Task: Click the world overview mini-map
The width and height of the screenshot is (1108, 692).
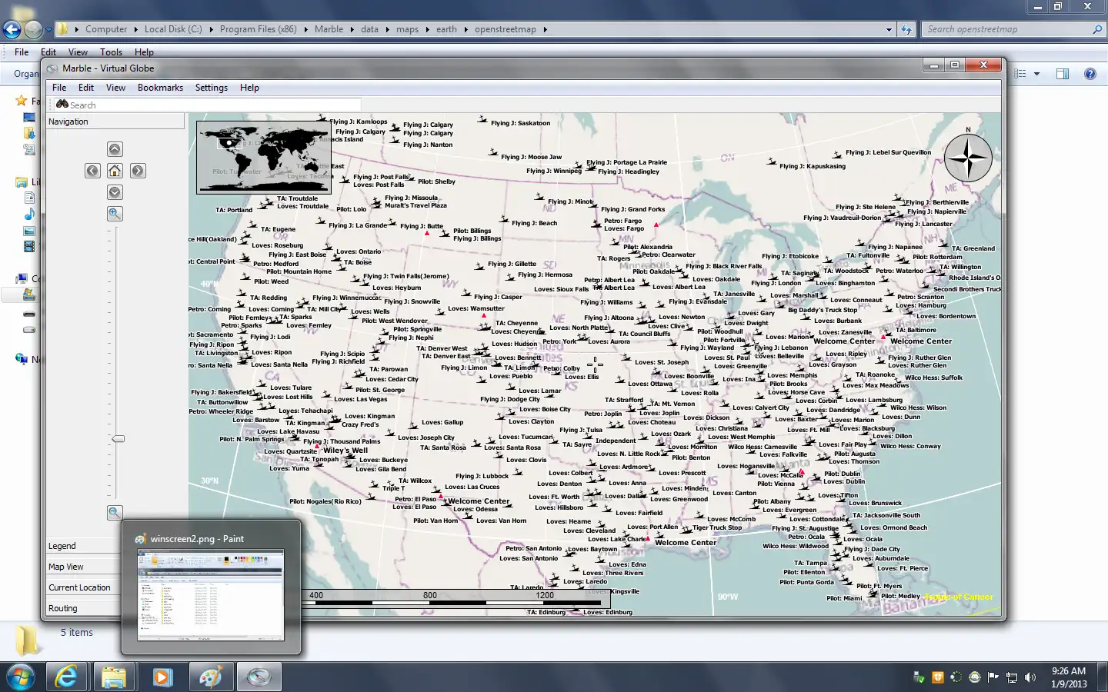Action: coord(264,157)
